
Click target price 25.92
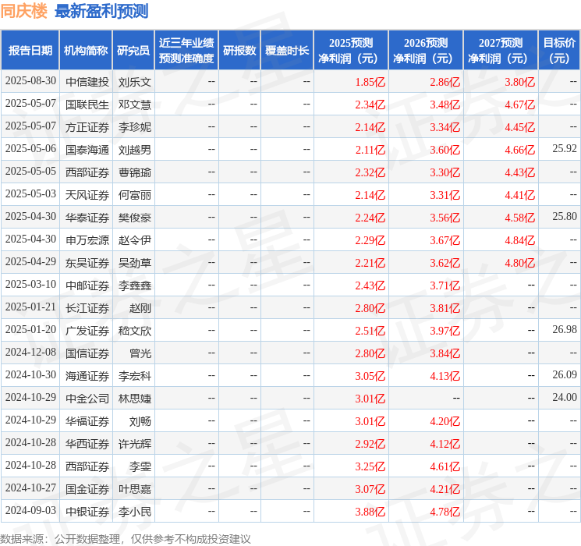[x=565, y=149]
